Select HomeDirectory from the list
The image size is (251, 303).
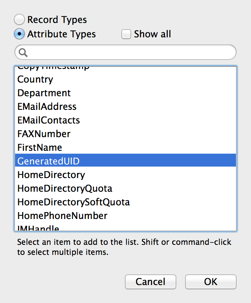126,175
